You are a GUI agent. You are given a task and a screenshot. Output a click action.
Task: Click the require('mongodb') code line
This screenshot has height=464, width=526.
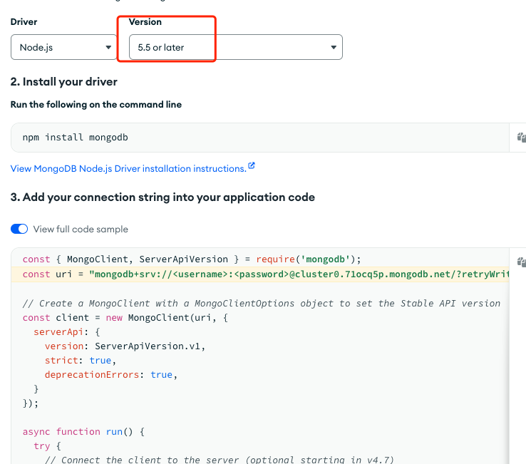point(192,259)
